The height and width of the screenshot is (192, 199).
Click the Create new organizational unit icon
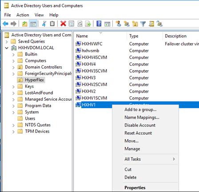[x=135, y=24]
